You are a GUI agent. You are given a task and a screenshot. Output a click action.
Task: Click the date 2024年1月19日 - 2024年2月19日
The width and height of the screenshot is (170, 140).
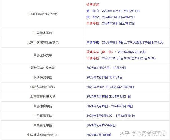[109, 106]
